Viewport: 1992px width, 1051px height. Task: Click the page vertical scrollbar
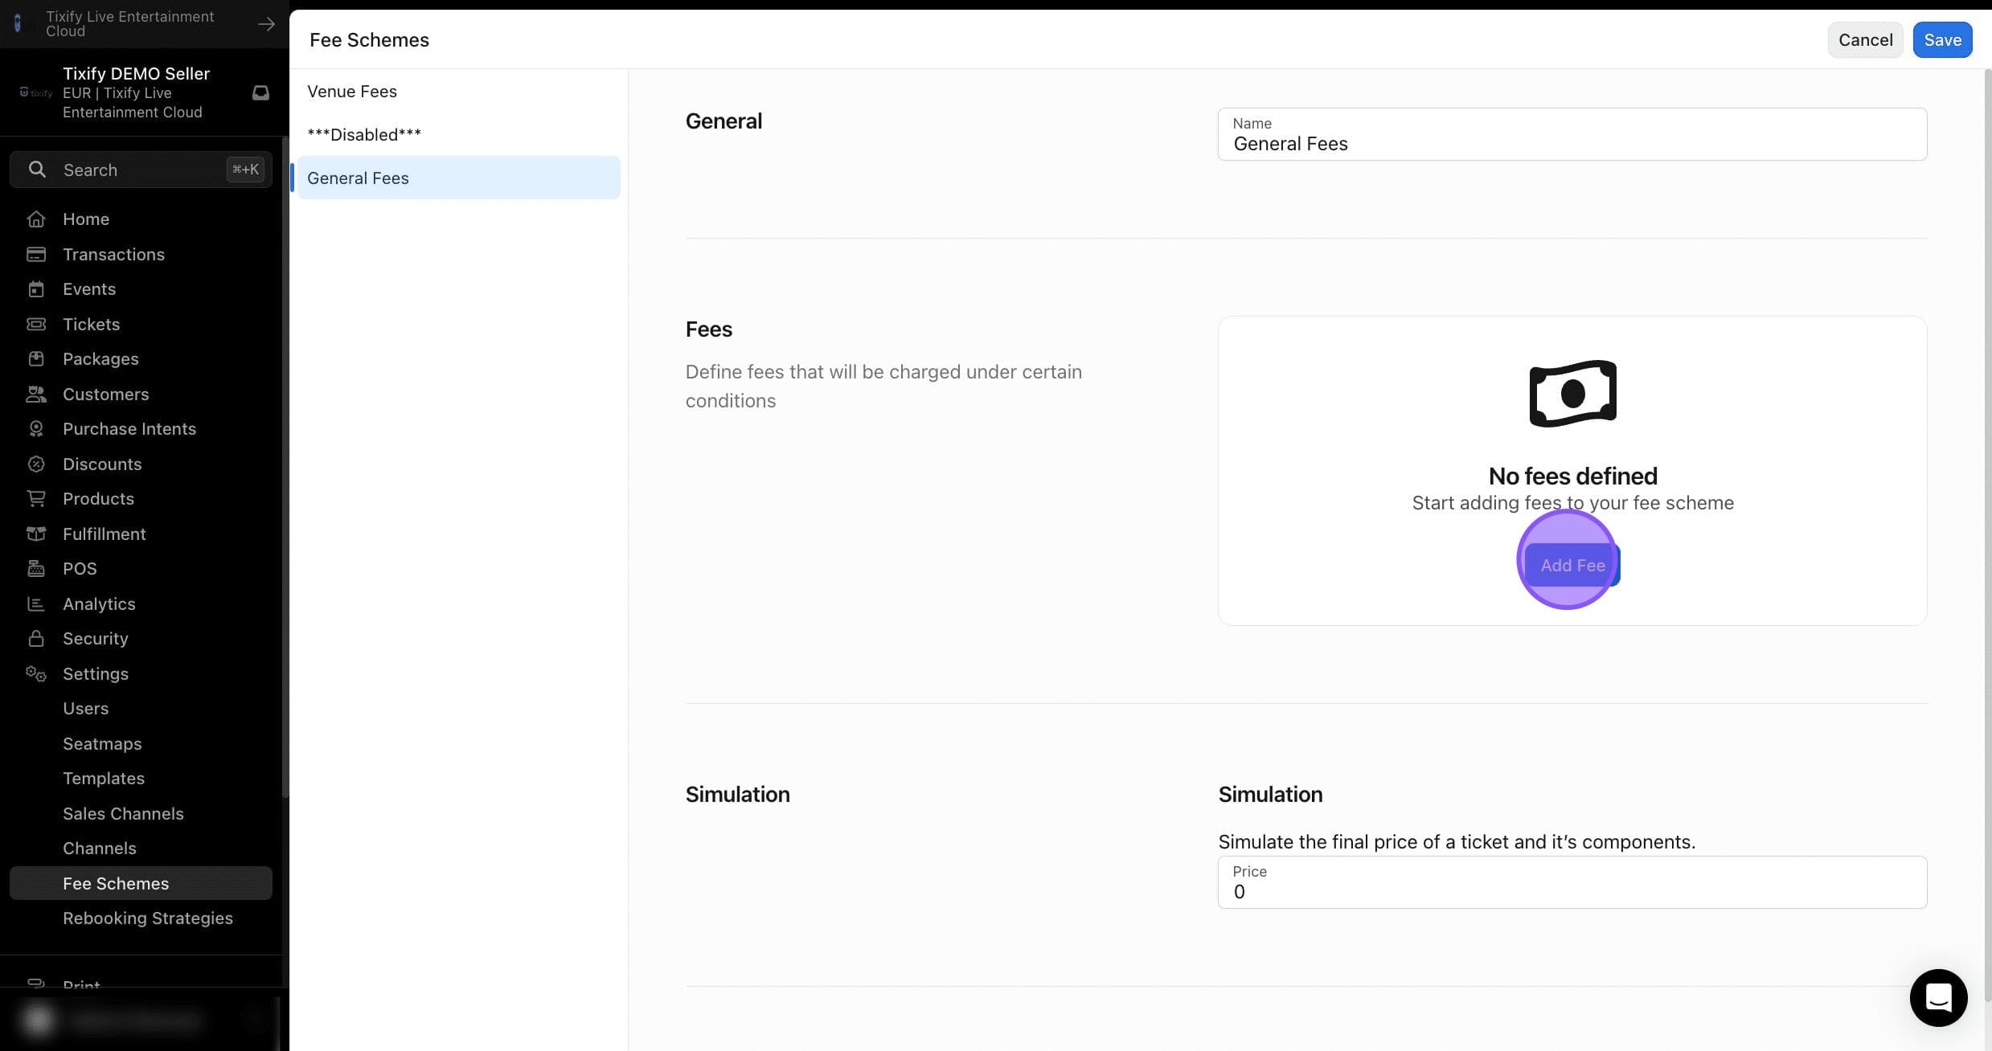point(1987,534)
